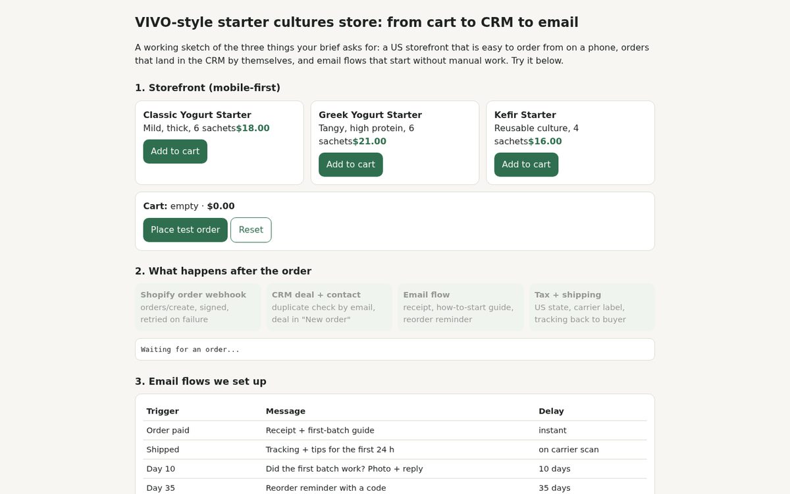Click the $16.00 price
The width and height of the screenshot is (790, 494).
coord(545,142)
